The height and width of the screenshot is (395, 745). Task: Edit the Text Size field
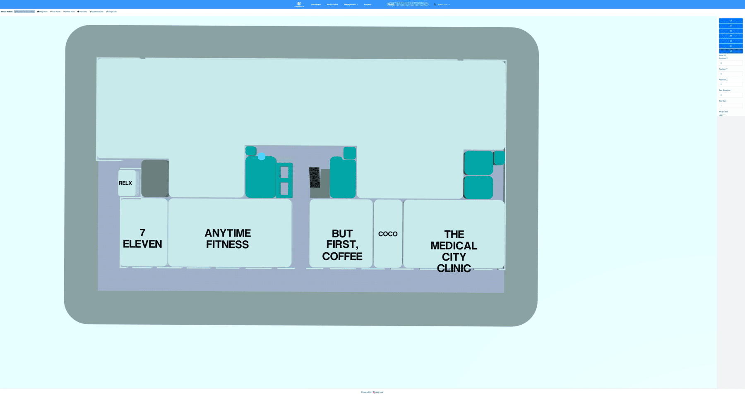731,105
